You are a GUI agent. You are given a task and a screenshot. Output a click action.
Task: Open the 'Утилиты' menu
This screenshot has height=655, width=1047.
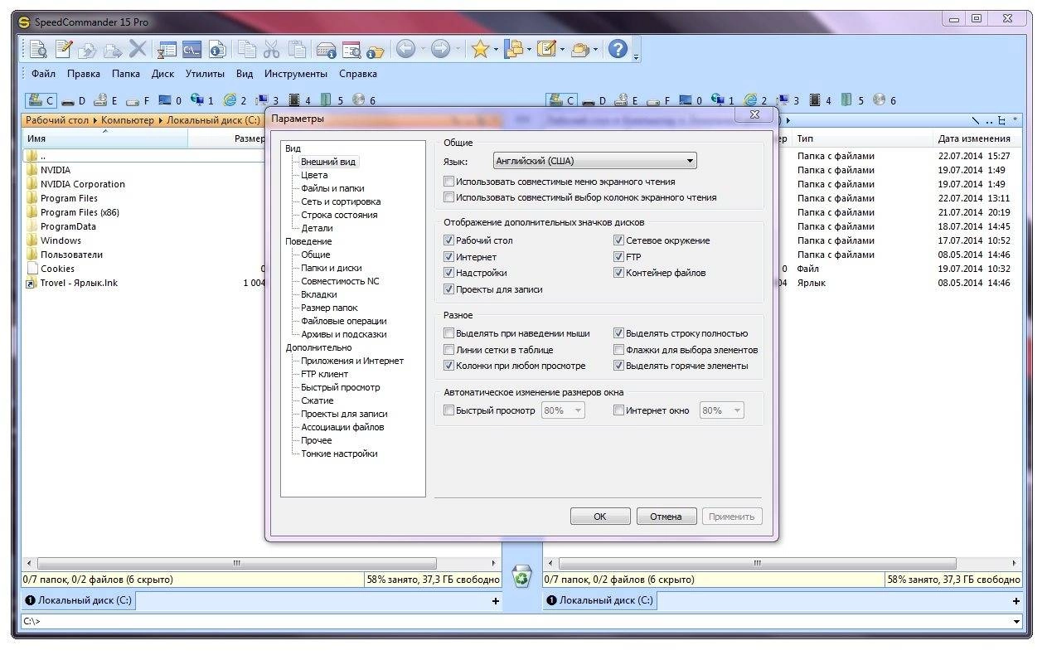point(205,74)
